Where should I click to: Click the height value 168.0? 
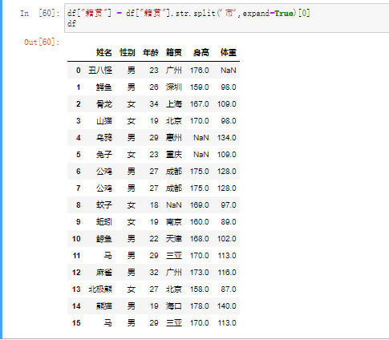point(200,239)
